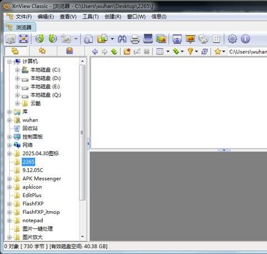The width and height of the screenshot is (267, 254).
Task: Click the Open image toolbar icon
Action: [x=11, y=39]
